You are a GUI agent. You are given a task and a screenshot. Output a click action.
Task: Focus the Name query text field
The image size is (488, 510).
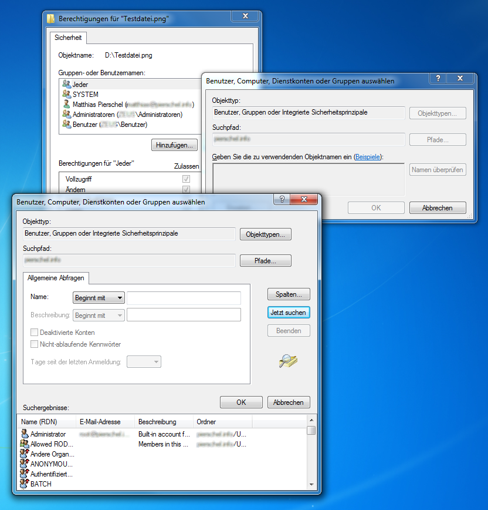(184, 298)
